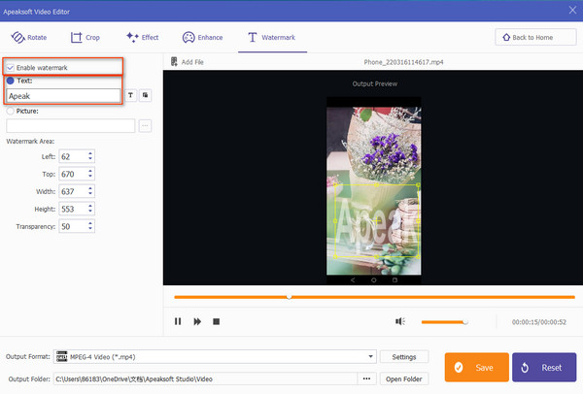Click the Output Folder path field
The height and width of the screenshot is (394, 583).
coord(205,379)
